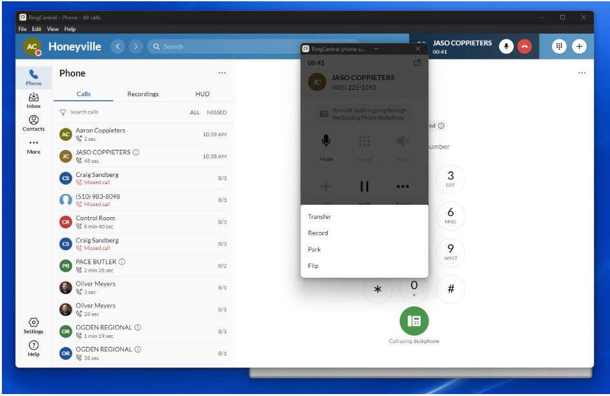Click the Craig Sandberg CS avatar below Control Room
The image size is (610, 396).
(66, 244)
